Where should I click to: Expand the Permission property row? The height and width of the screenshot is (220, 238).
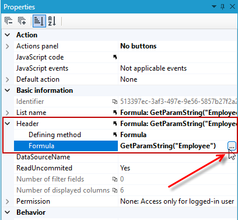click(x=8, y=201)
